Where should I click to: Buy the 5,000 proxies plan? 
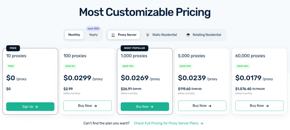[202, 106]
